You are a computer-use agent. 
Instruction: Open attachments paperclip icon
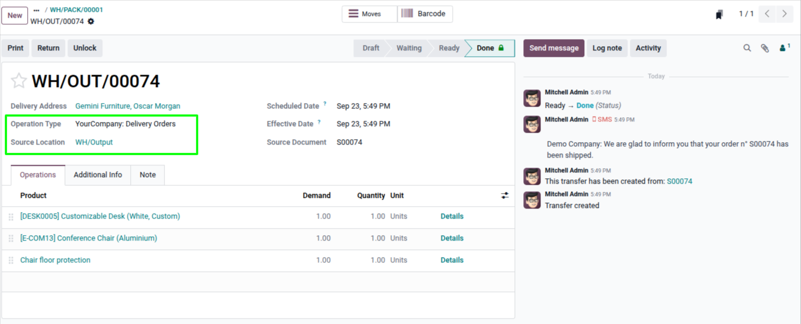click(x=765, y=48)
